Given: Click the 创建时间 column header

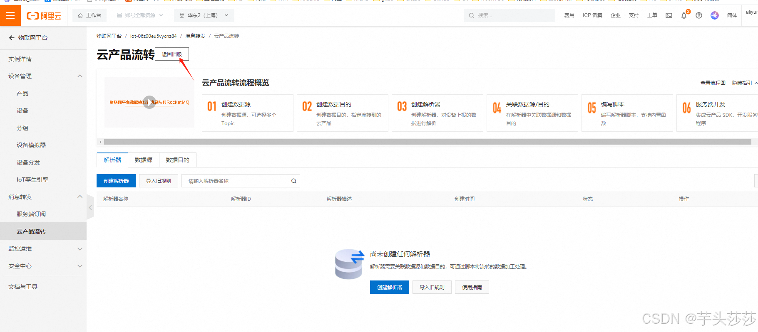Looking at the screenshot, I should (x=465, y=199).
